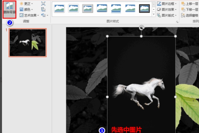Click the compress pictures icon
Viewport: 199px width, 133px height.
click(43, 4)
